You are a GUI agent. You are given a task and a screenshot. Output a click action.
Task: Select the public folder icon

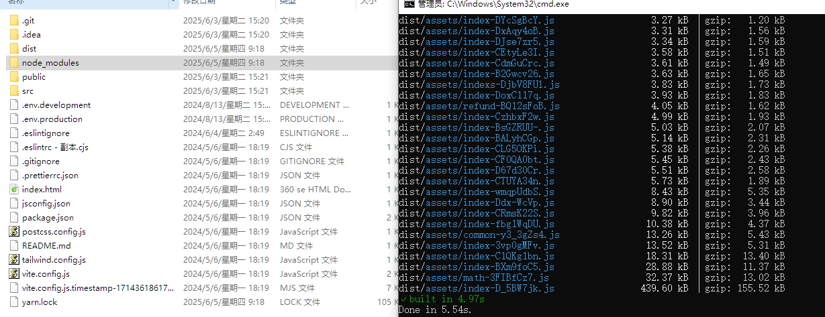click(x=15, y=77)
